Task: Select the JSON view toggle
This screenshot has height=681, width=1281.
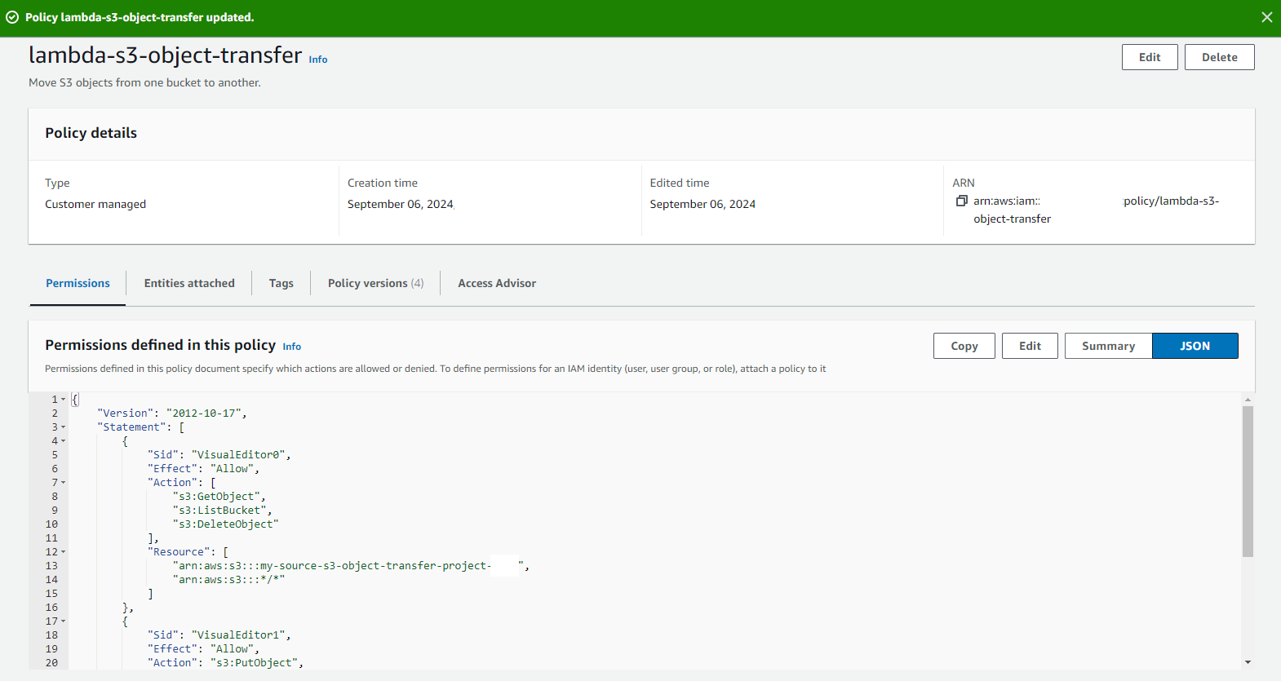Action: pos(1195,346)
